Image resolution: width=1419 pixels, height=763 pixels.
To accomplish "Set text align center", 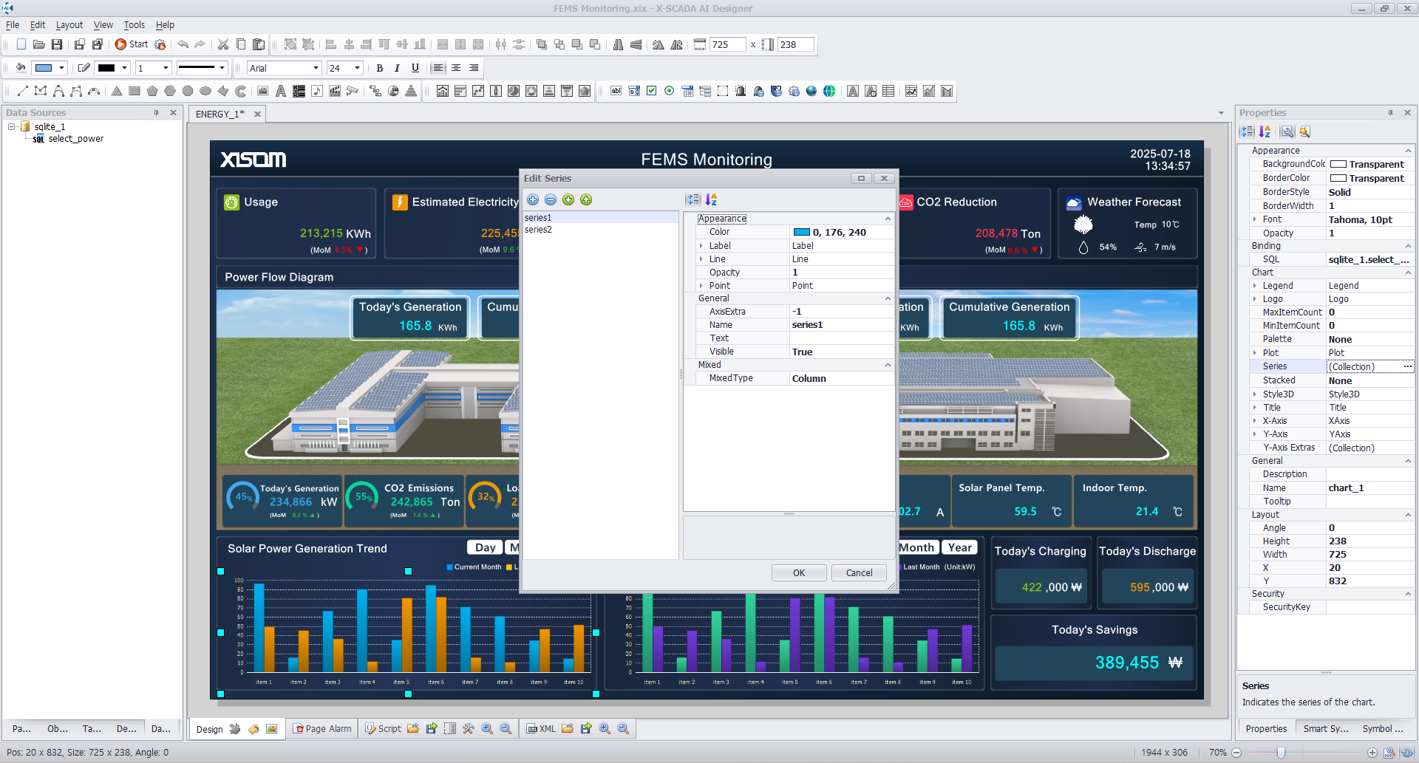I will pyautogui.click(x=456, y=68).
